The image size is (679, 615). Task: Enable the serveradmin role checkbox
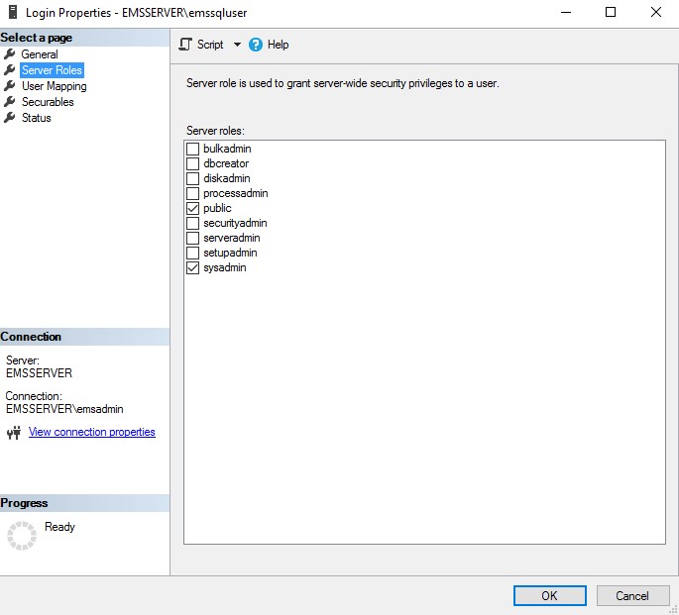192,238
